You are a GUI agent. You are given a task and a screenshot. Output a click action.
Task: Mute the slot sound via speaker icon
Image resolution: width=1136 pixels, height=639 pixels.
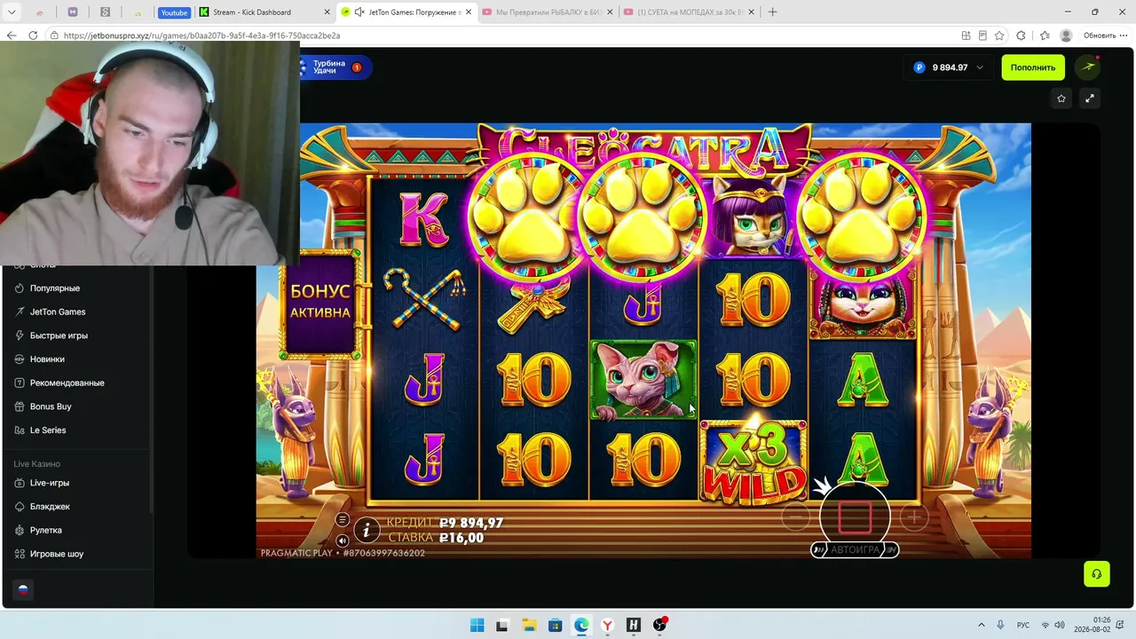[x=343, y=540]
